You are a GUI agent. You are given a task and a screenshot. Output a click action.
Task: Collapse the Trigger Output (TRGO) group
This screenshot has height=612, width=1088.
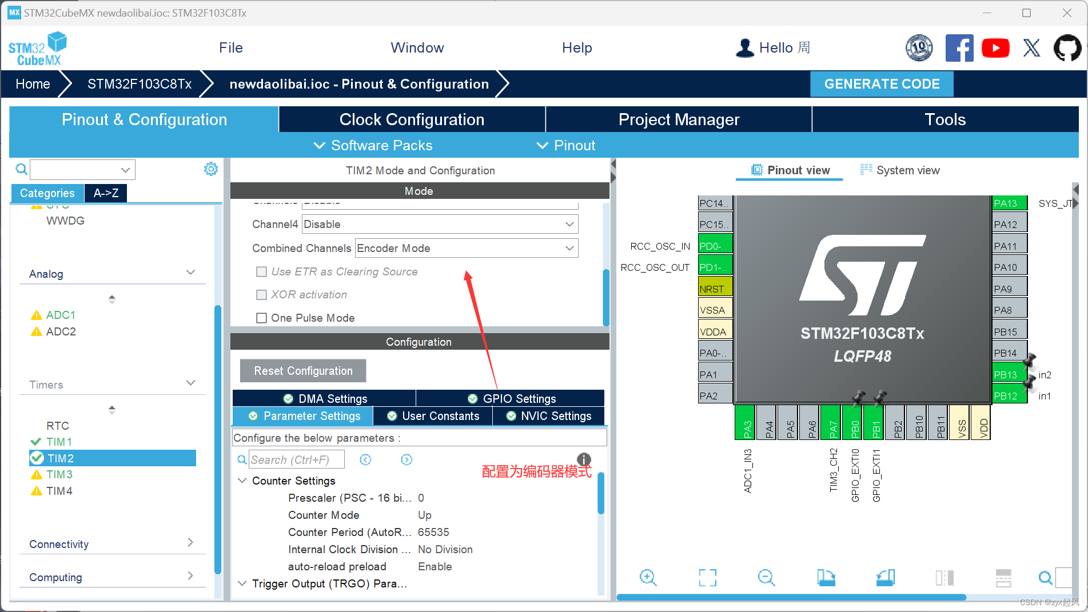pyautogui.click(x=242, y=583)
